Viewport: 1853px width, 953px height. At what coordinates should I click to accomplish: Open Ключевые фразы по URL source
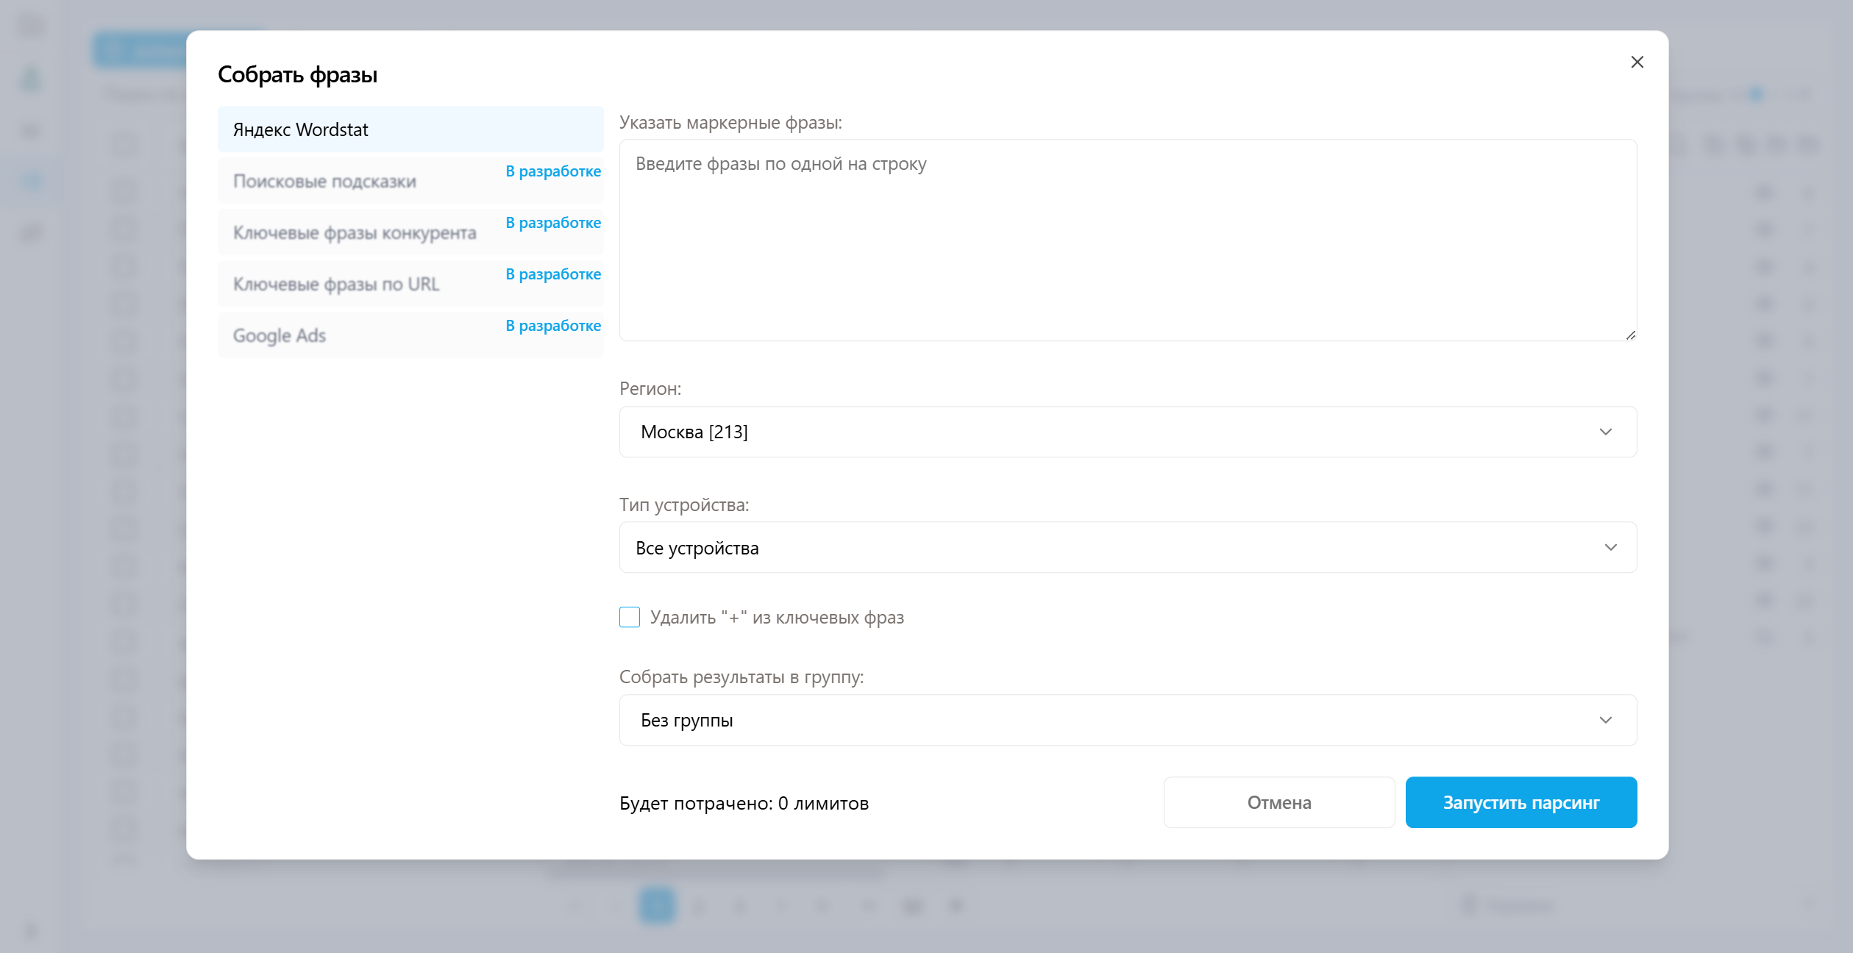(x=336, y=284)
